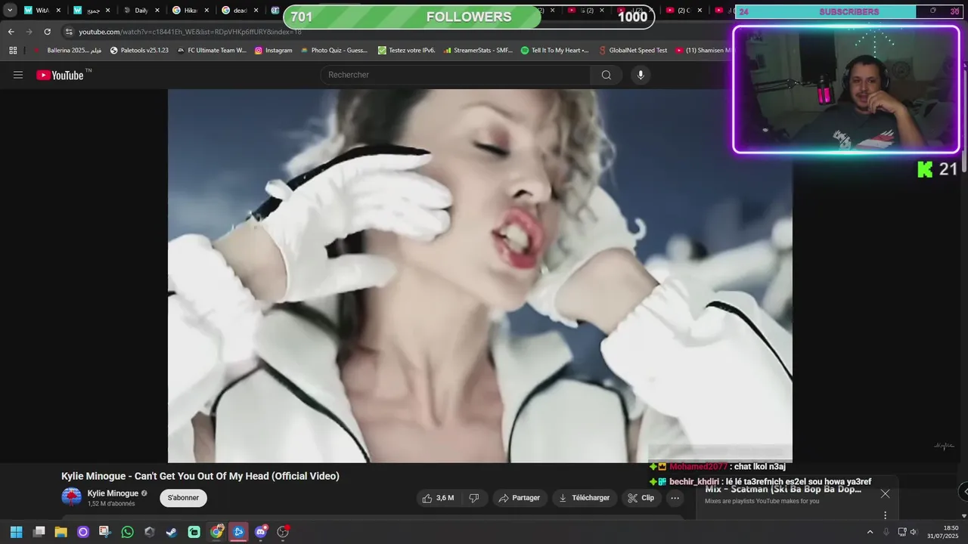
Task: Like the video with 3,6 M likes
Action: click(x=438, y=498)
